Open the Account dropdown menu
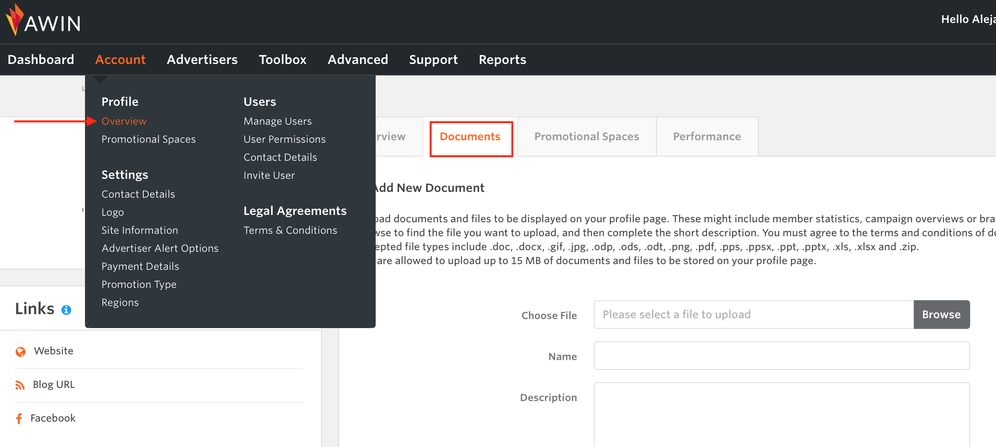The image size is (996, 447). [120, 59]
